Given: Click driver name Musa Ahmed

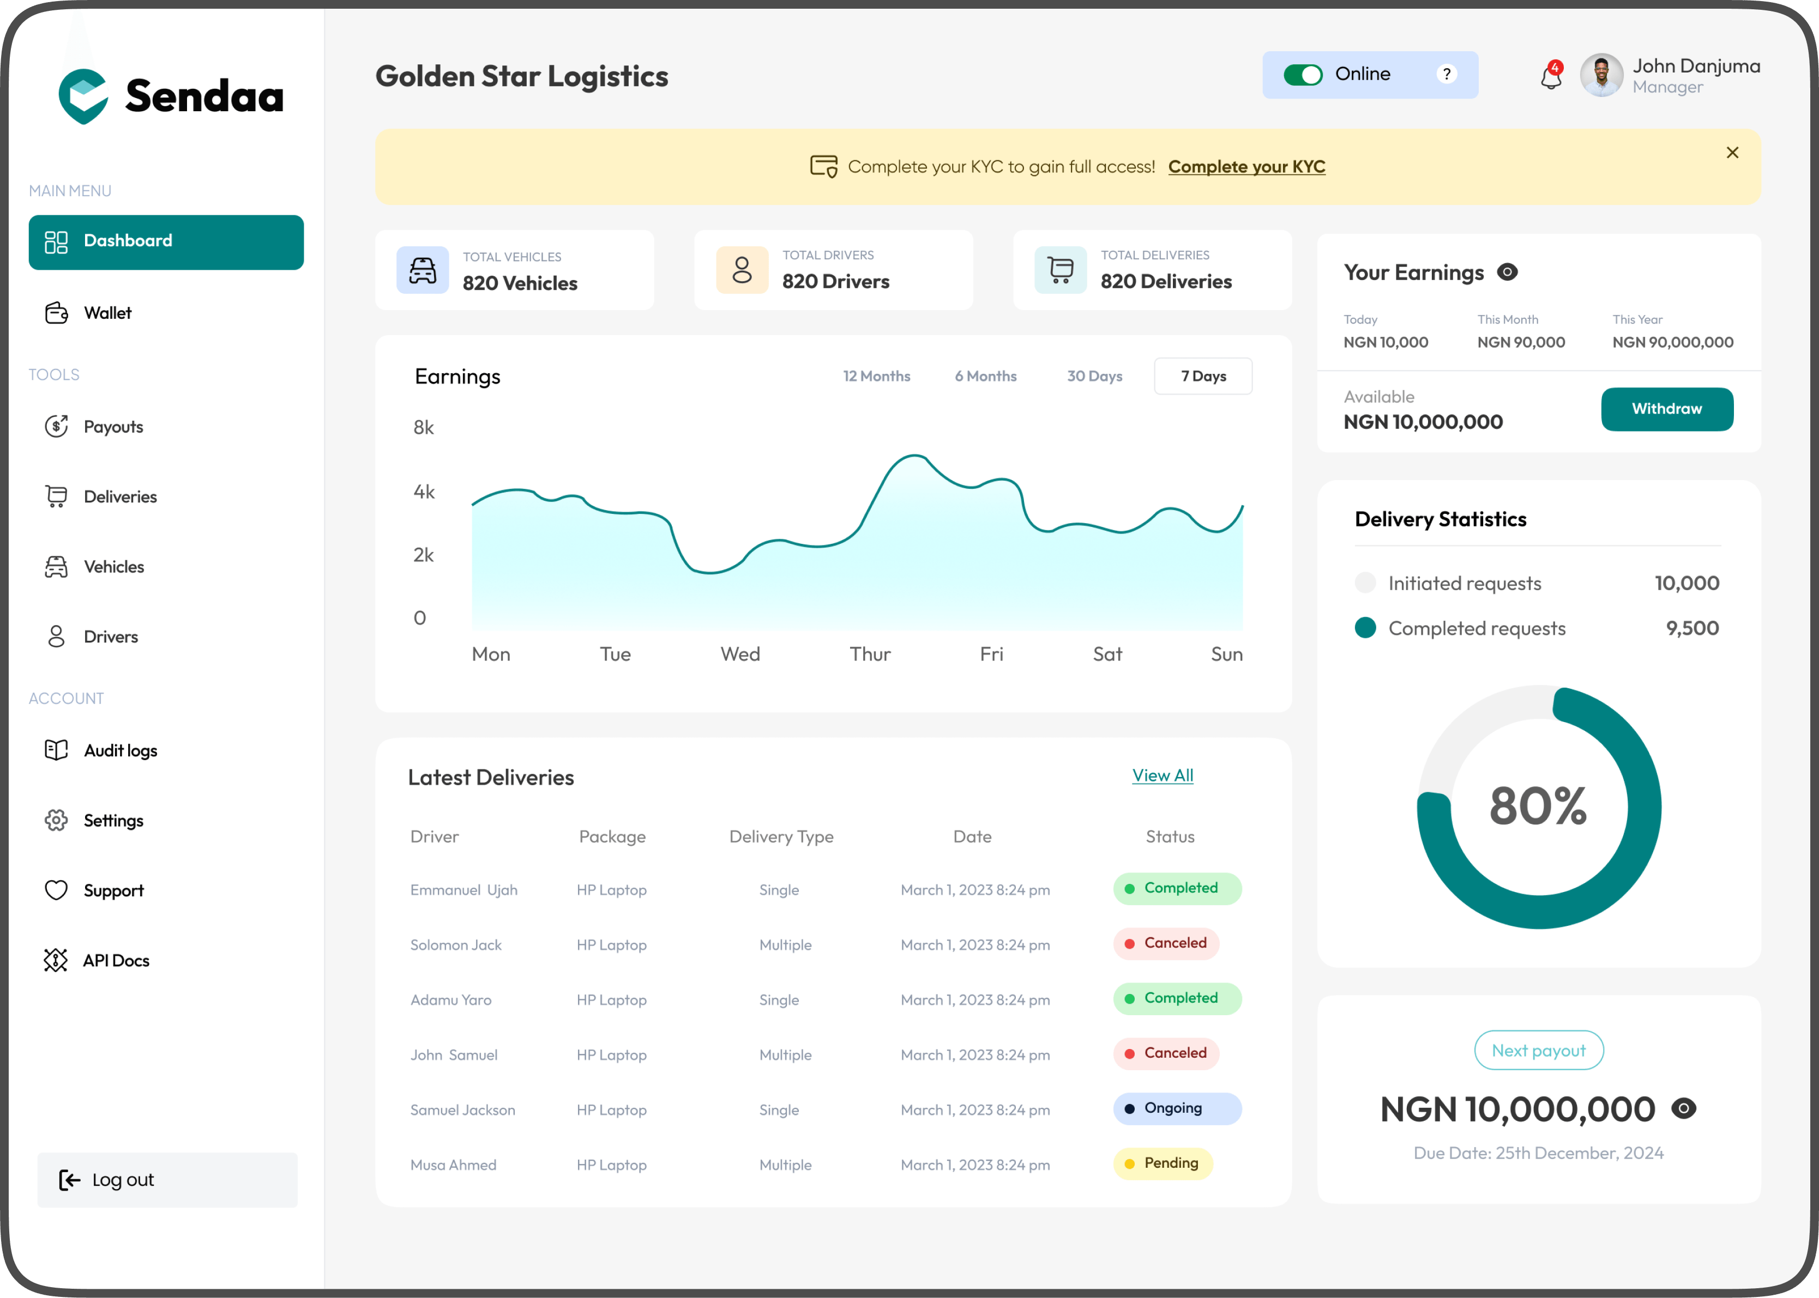Looking at the screenshot, I should pos(453,1164).
